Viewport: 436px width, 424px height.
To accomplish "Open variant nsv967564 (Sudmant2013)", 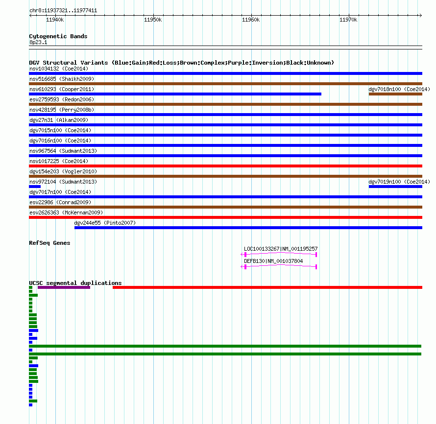I will click(63, 151).
